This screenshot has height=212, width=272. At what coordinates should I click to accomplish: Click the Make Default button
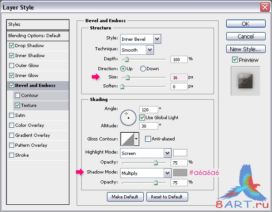pos(125,197)
